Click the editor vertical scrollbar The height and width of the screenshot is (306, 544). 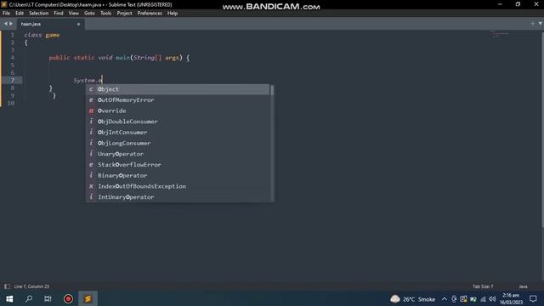click(x=542, y=130)
